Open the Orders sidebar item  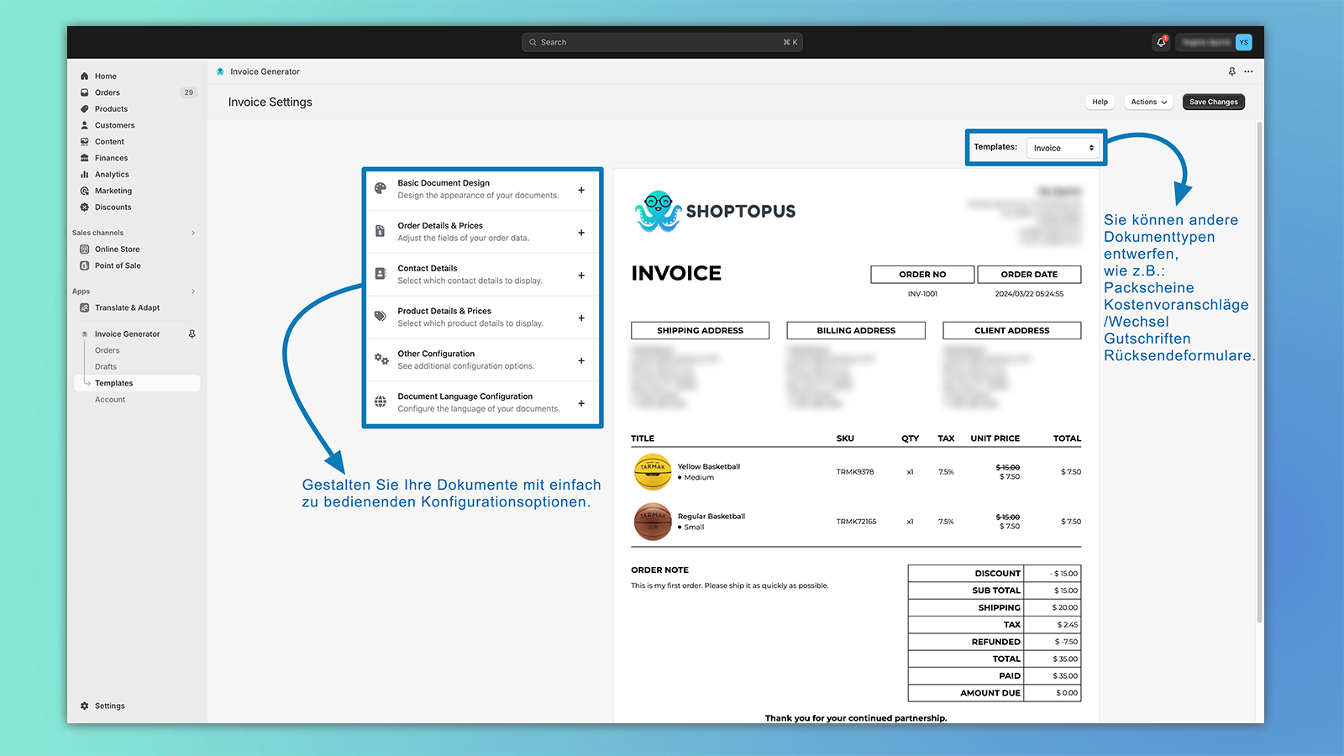[x=107, y=92]
